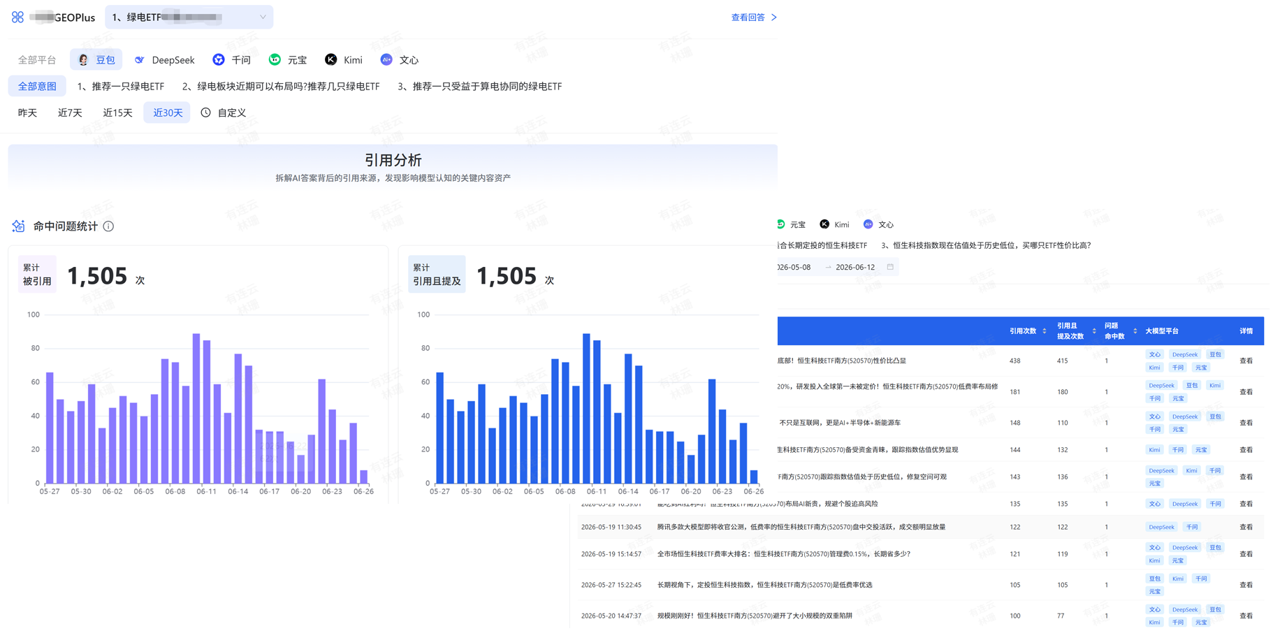Switch to the DeepSeek platform tab
Screen dimensions: 1273x631
point(164,60)
